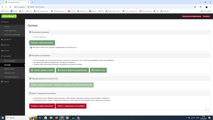The height and width of the screenshot is (120, 213).
Task: Close the Wiren Board Web UI tab
Action: [28, 2]
